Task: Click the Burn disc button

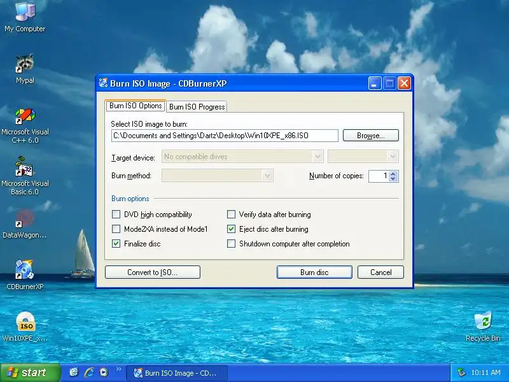Action: coord(314,272)
